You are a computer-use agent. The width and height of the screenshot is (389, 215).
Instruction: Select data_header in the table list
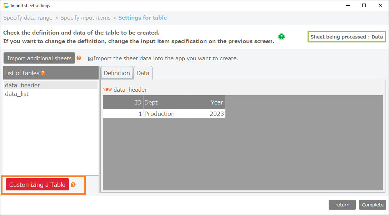tap(23, 85)
